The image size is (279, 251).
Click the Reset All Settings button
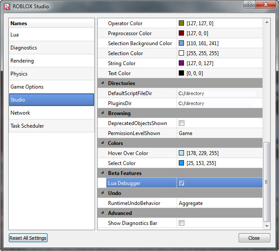28,238
